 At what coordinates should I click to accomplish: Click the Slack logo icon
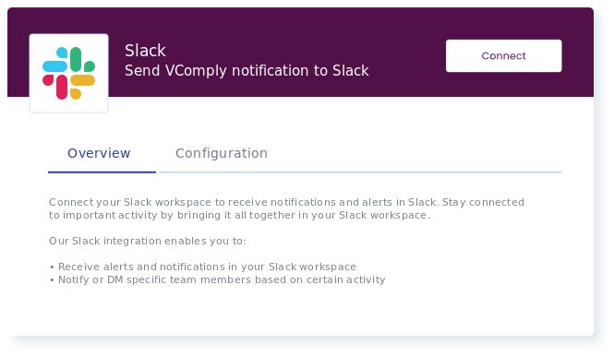[x=69, y=73]
